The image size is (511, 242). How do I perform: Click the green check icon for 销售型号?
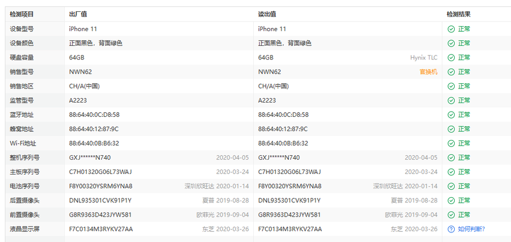[x=451, y=72]
